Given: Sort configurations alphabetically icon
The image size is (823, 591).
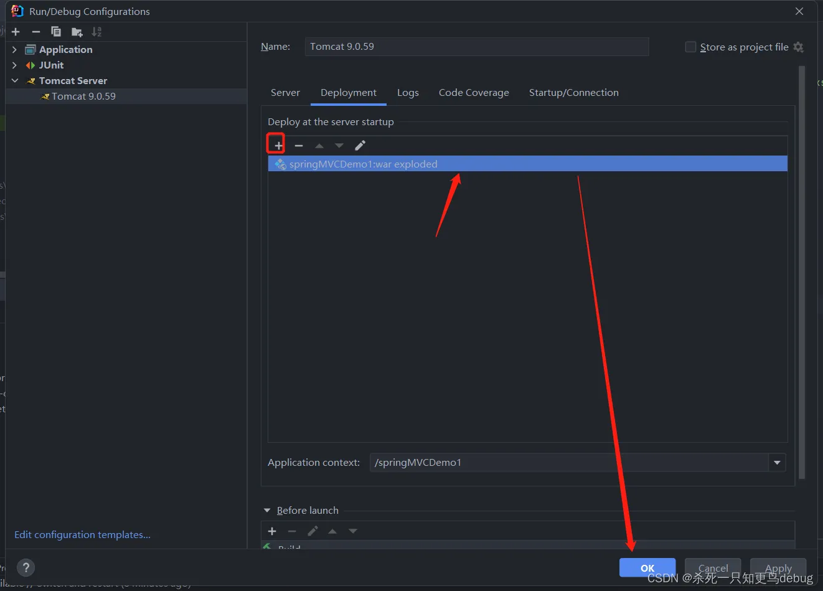Looking at the screenshot, I should (96, 32).
